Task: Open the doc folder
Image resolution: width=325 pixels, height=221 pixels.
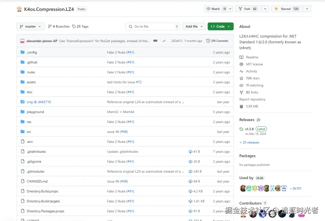Action: [x=29, y=92]
